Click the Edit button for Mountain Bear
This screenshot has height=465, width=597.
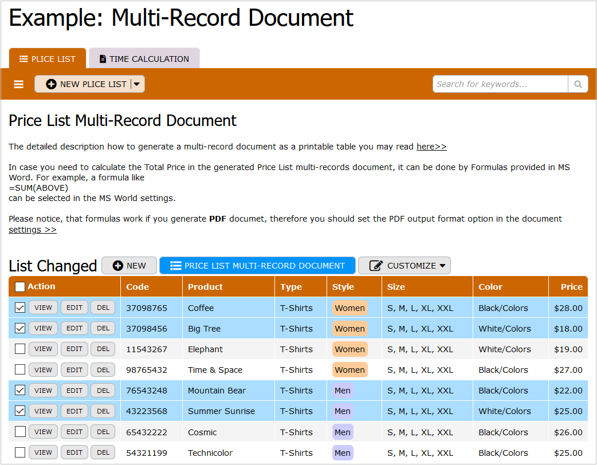74,391
